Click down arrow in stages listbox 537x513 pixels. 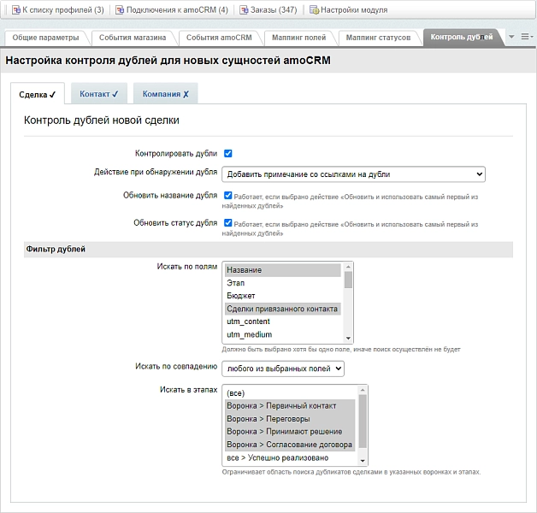point(363,461)
